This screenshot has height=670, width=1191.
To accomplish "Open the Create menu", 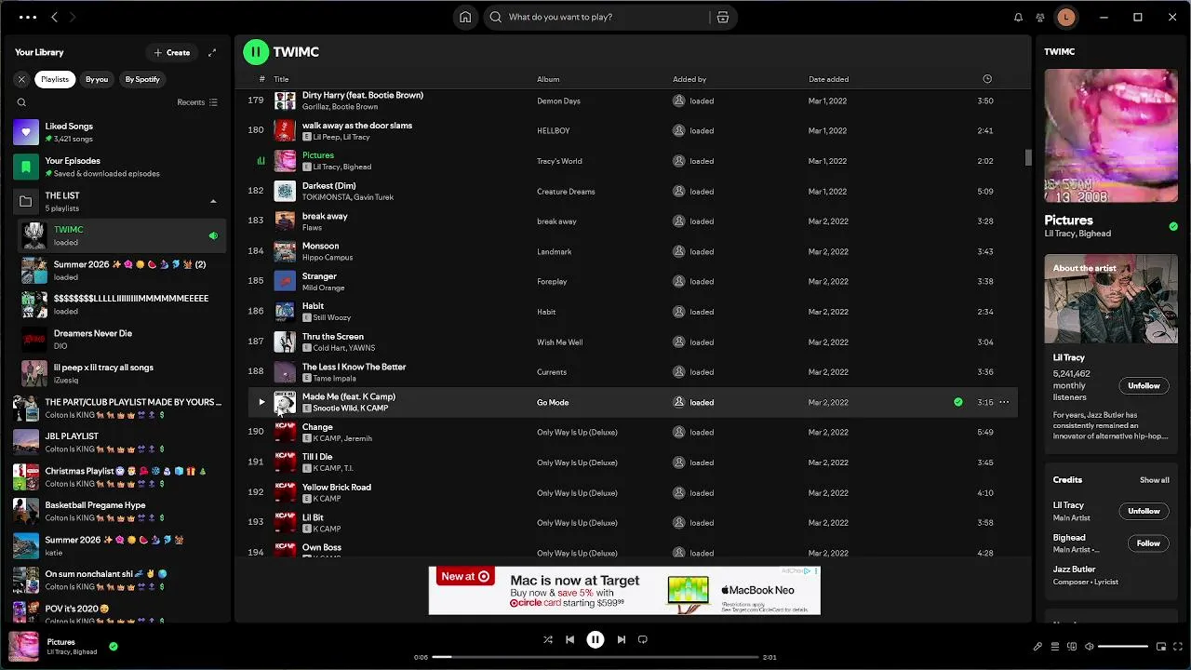I will (x=172, y=52).
